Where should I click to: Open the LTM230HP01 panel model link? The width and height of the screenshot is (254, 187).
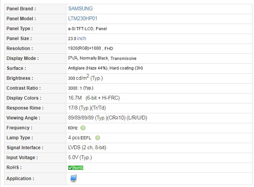(83, 18)
